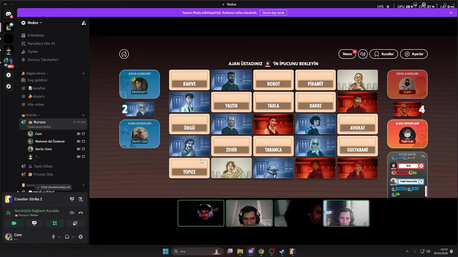Create channel in REDON category
Screen dimensions: 458x257
point(83,115)
